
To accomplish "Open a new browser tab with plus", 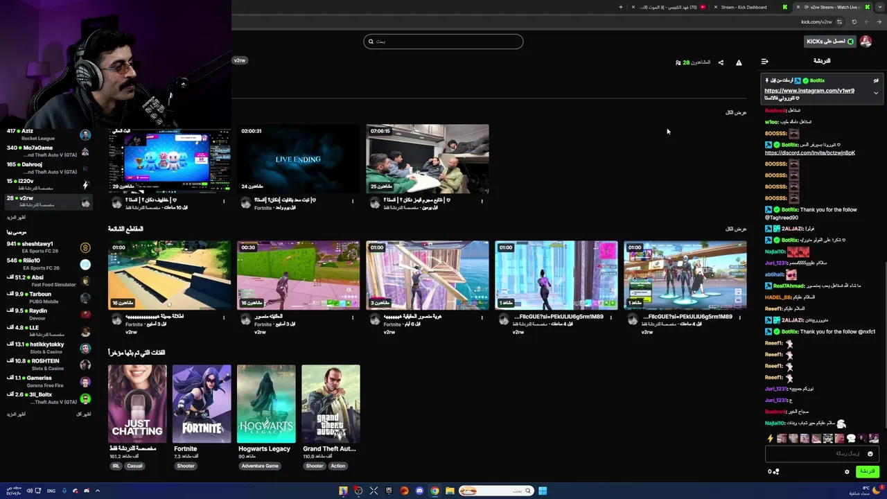I will click(621, 7).
